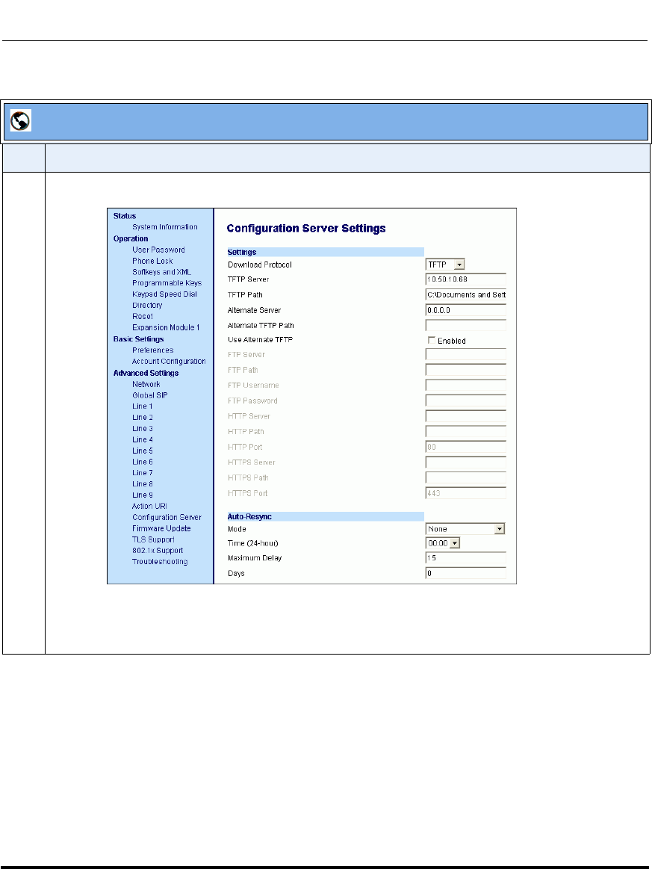
Task: Click the HTTP Path field
Action: click(466, 431)
